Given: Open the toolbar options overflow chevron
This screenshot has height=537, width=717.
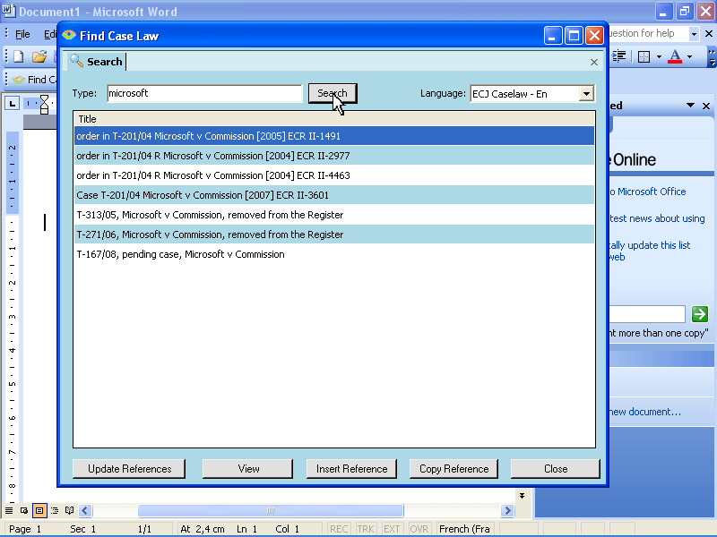Looking at the screenshot, I should tap(712, 57).
